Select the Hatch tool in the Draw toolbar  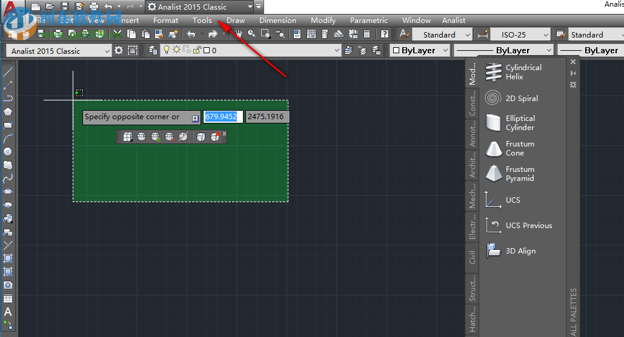pos(7,258)
